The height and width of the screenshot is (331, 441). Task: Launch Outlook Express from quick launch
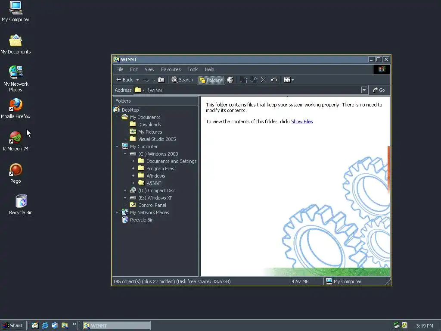point(55,325)
